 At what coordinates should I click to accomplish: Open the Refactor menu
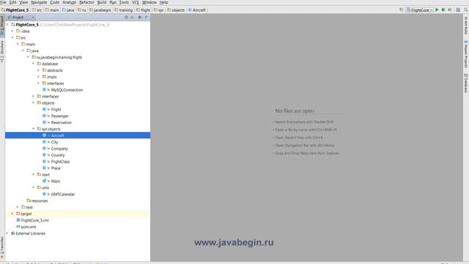click(86, 2)
